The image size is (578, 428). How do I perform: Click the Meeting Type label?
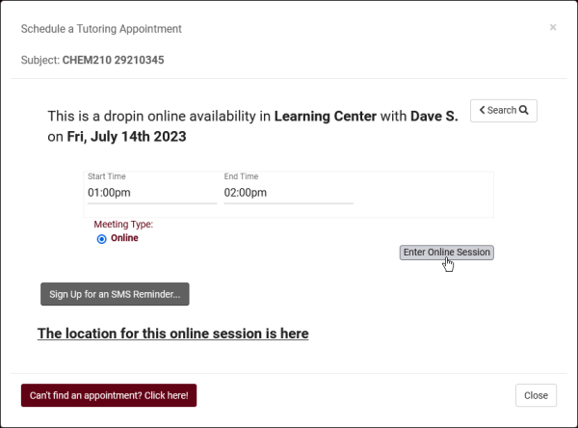[123, 225]
